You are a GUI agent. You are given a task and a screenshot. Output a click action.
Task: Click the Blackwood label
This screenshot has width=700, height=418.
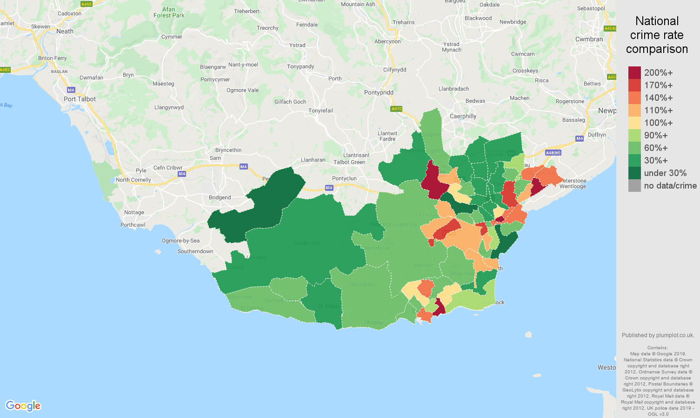click(x=478, y=18)
